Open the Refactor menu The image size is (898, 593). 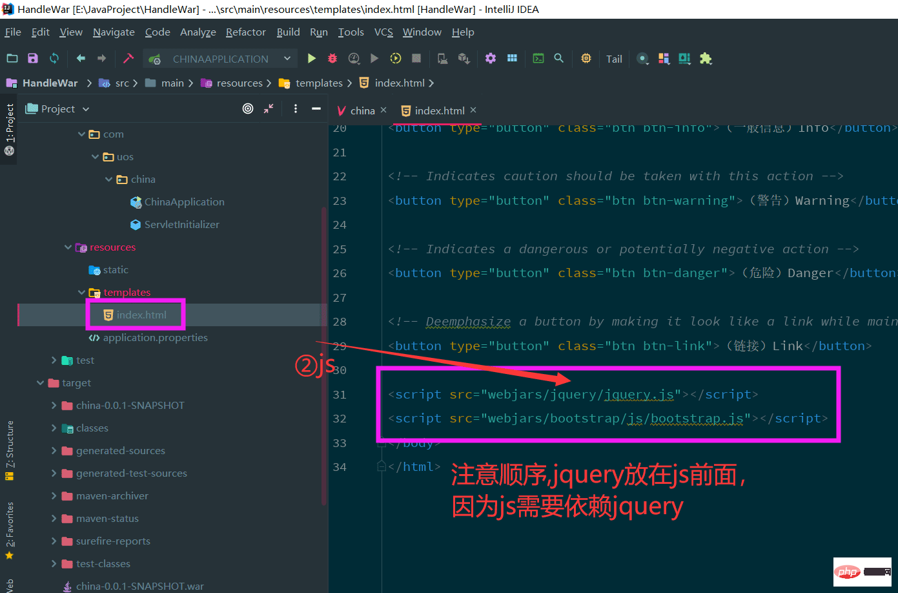(x=245, y=32)
